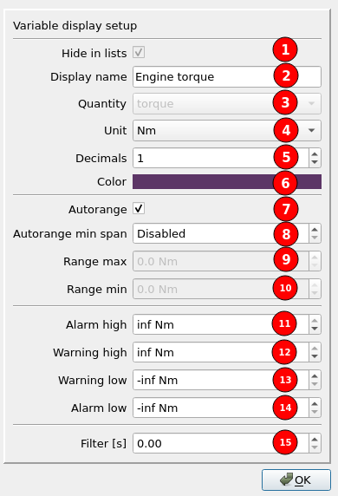This screenshot has height=496, width=338.
Task: Decrease Decimals with the down arrow
Action: point(315,162)
